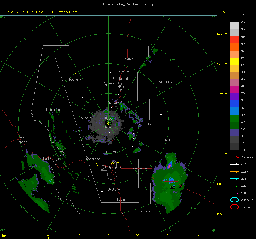The height and width of the screenshot is (239, 256).
Task: Click the Stettler label
Action: [166, 82]
